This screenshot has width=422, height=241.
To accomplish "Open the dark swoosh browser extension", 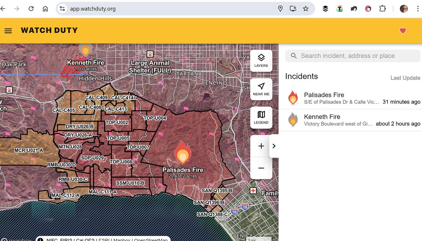I will [x=354, y=9].
